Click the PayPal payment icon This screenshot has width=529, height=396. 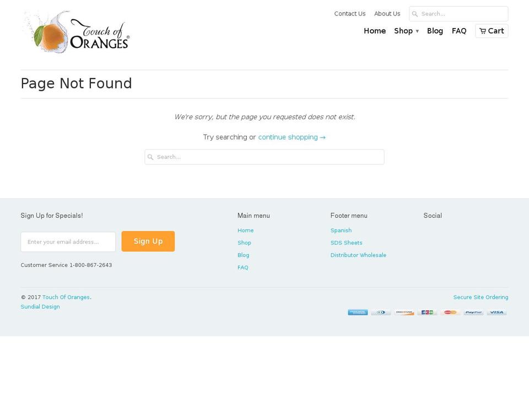pos(473,312)
